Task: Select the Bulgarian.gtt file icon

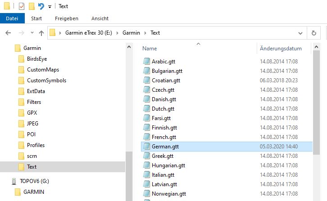Action: pyautogui.click(x=146, y=71)
